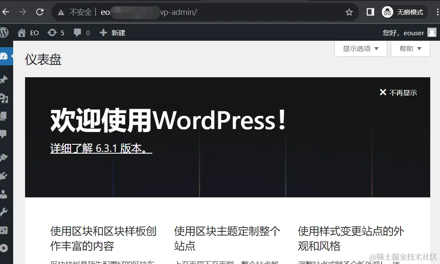Click the 新建 new content button
The width and height of the screenshot is (440, 264).
click(113, 33)
